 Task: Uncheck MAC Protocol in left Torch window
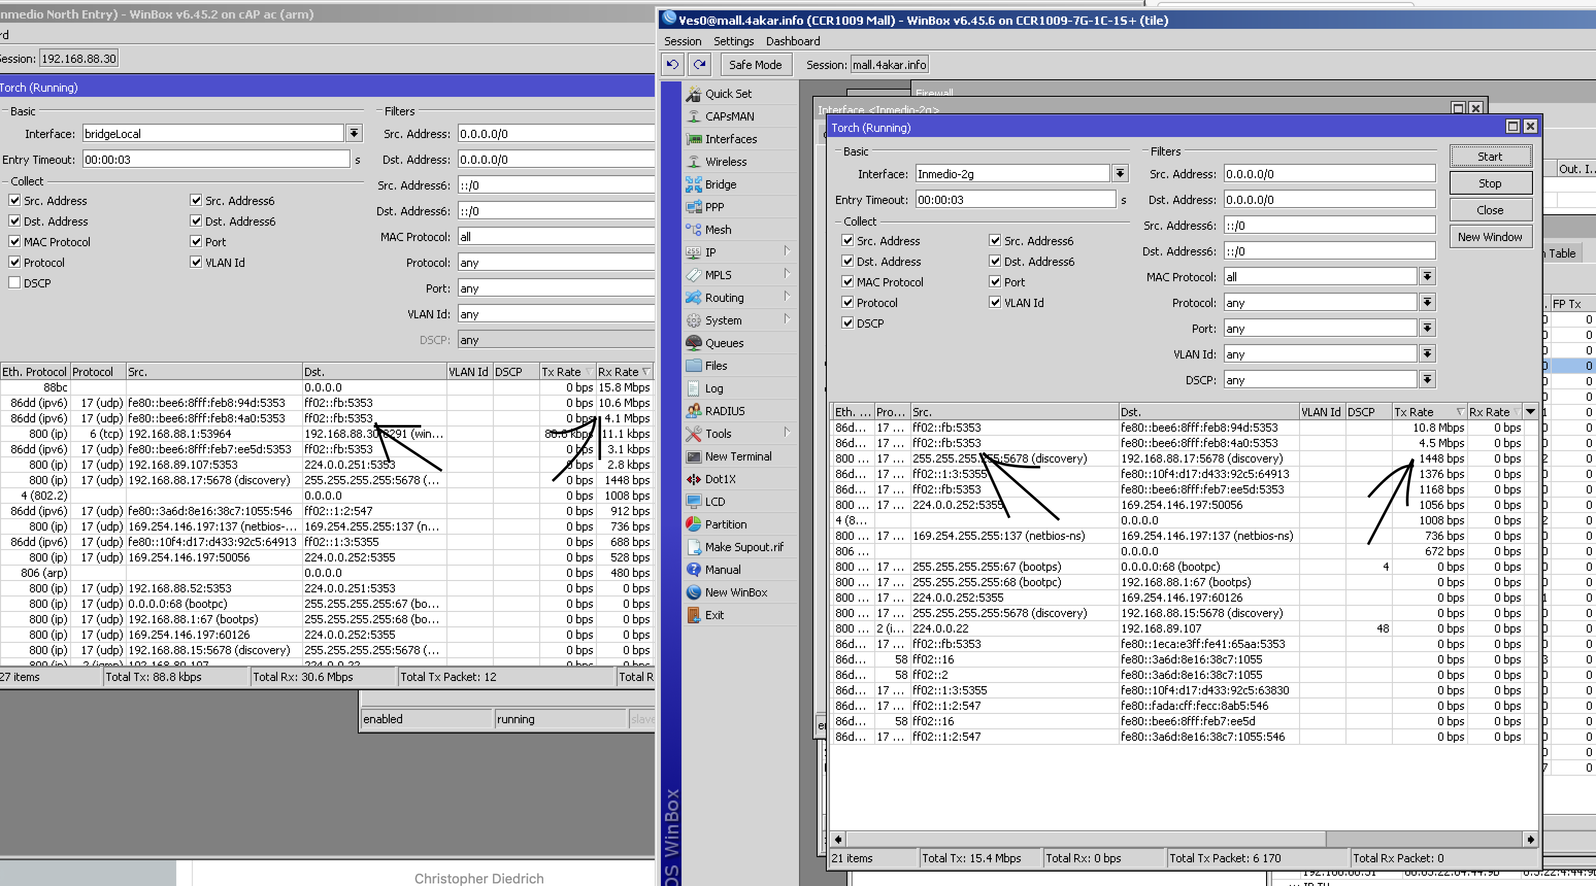(x=15, y=242)
